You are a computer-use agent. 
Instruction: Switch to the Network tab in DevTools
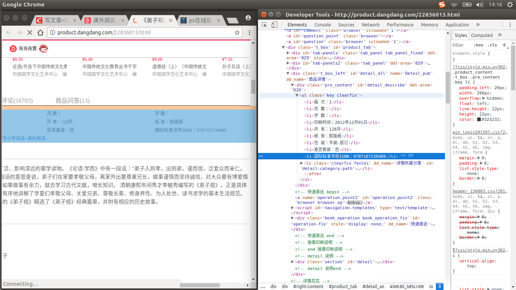coord(371,25)
